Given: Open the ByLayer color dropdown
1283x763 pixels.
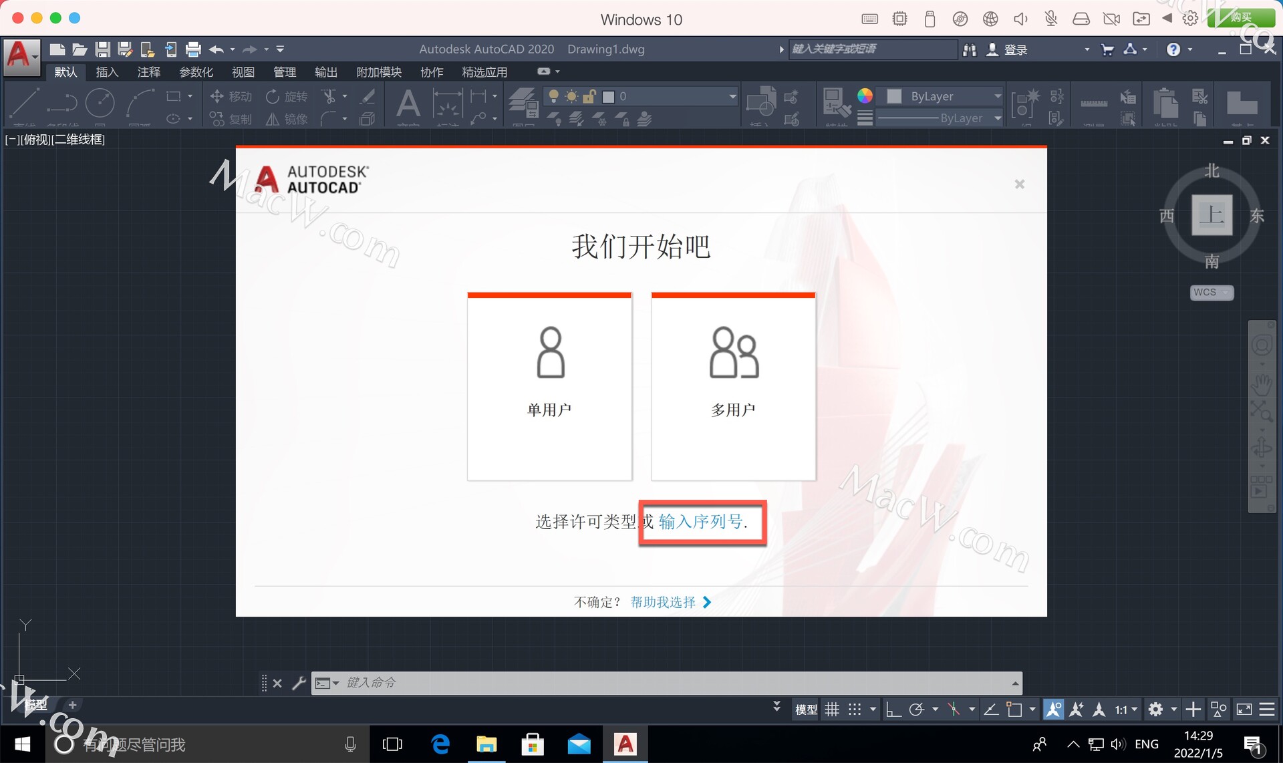Looking at the screenshot, I should click(997, 96).
